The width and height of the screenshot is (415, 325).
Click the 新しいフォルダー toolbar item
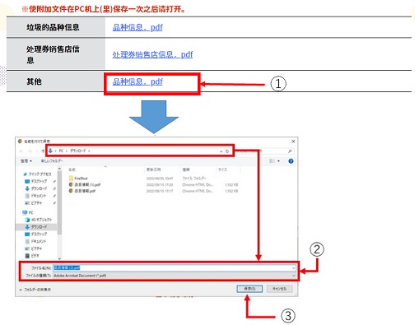[52, 160]
